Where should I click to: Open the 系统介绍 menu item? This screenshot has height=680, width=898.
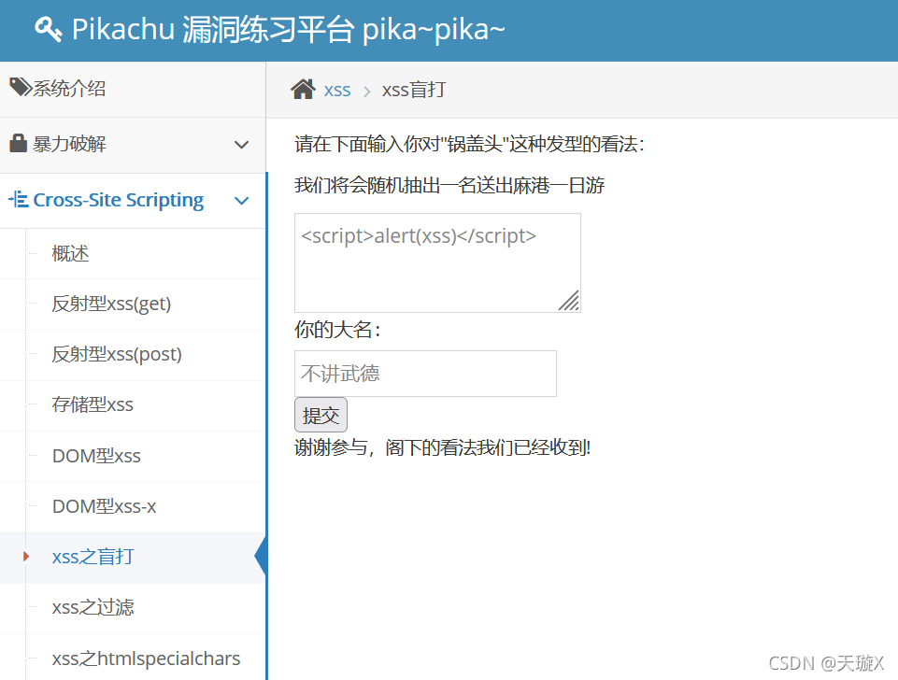pos(133,89)
